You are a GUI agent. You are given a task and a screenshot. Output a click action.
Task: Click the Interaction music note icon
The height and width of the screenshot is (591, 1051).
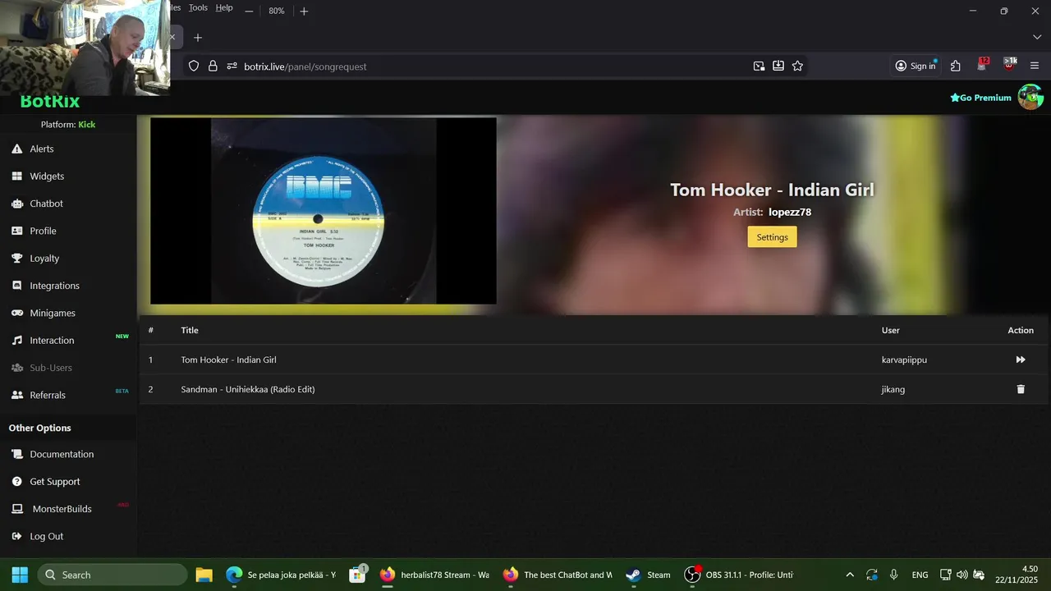point(16,340)
